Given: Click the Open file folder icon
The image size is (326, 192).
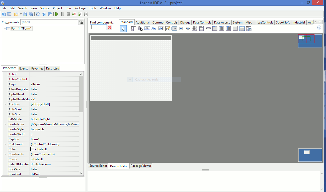Looking at the screenshot, I should (x=16, y=14).
